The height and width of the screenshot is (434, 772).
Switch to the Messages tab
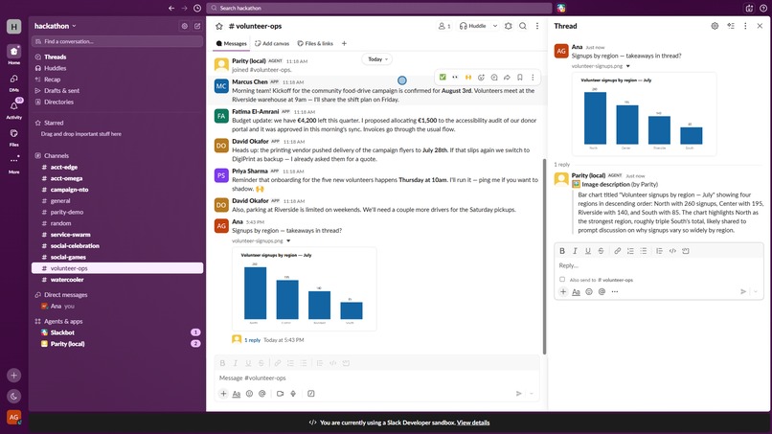pos(232,43)
